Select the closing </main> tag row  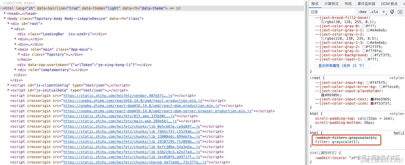point(25,60)
